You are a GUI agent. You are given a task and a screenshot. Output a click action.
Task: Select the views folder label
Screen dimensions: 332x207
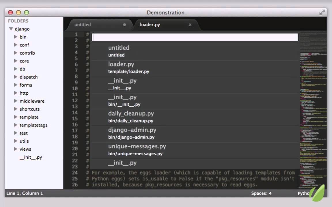coord(25,149)
